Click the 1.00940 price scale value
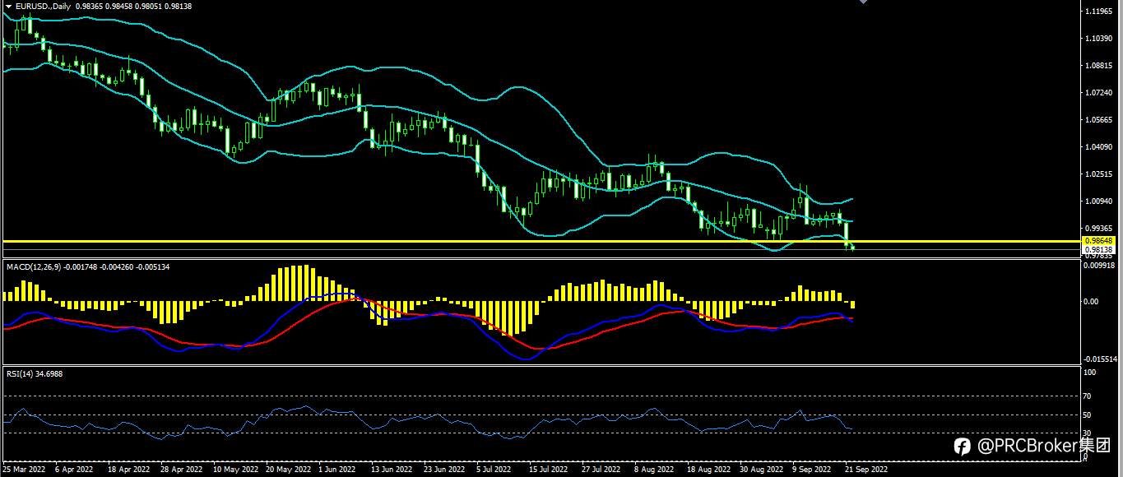Image resolution: width=1123 pixels, height=477 pixels. pyautogui.click(x=1099, y=201)
